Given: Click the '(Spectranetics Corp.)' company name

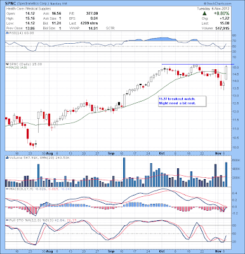Looking at the screenshot, I should (x=32, y=4).
